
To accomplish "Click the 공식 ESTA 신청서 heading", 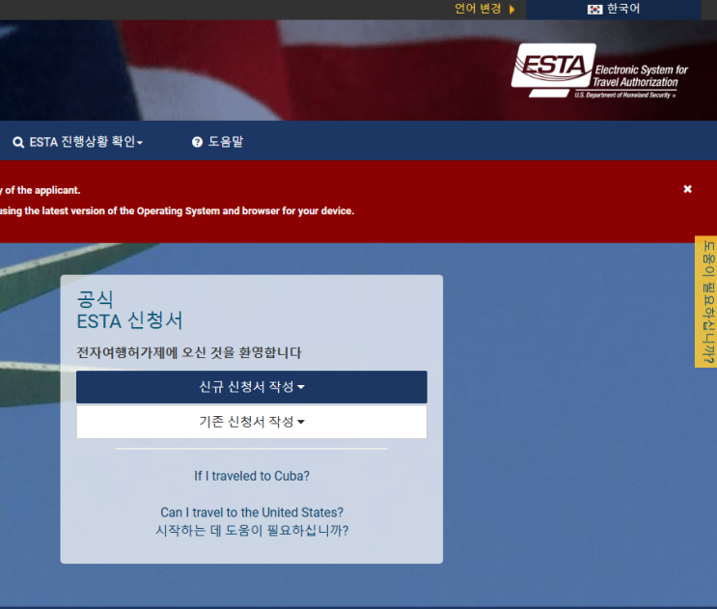I will point(130,310).
